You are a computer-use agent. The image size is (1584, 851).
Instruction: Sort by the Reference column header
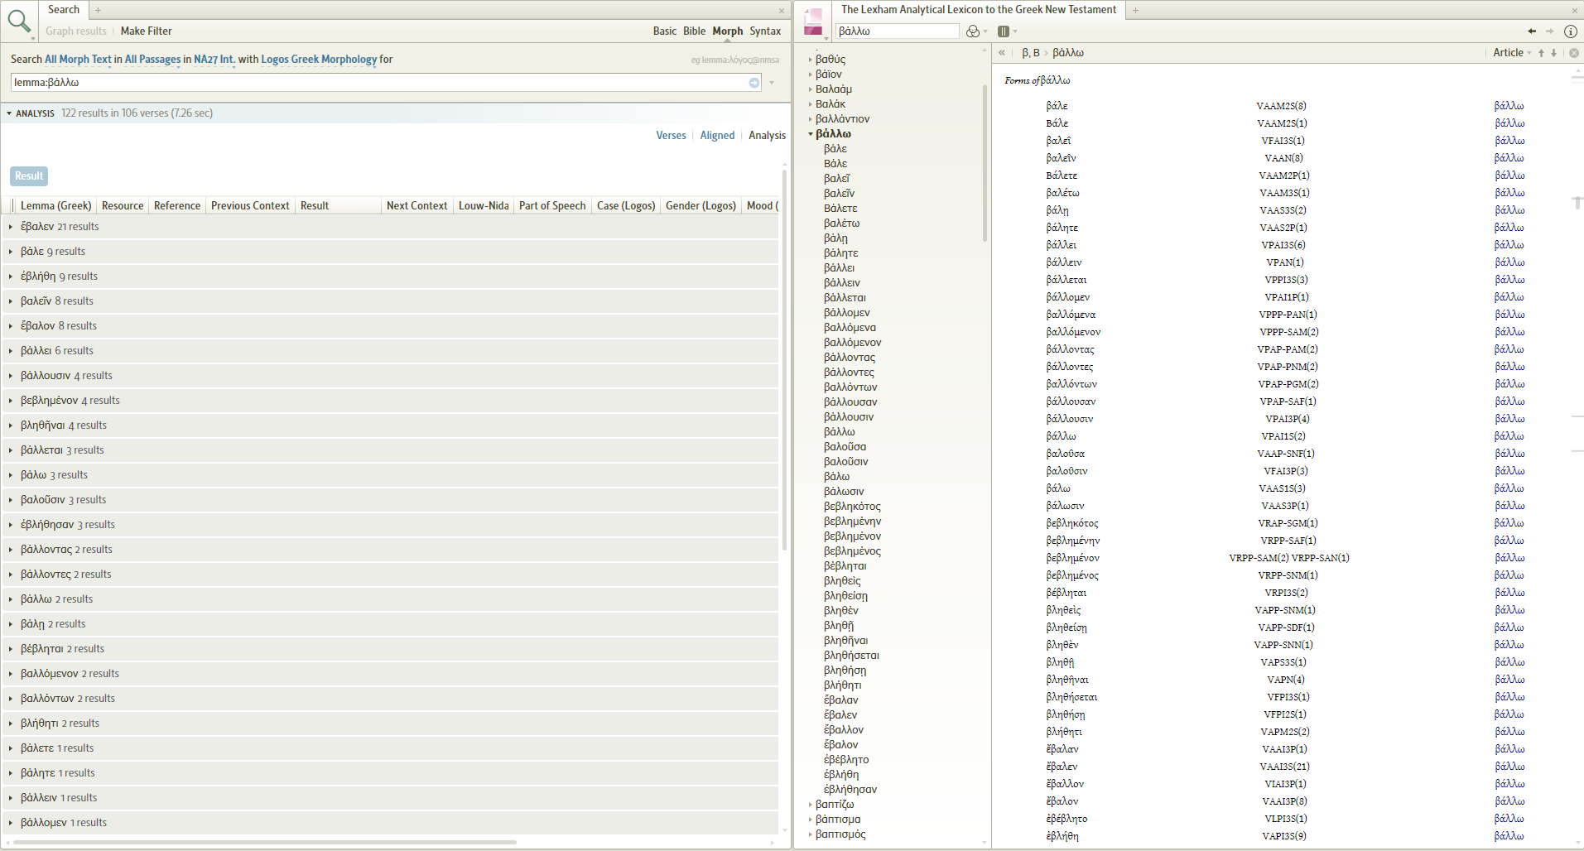tap(177, 206)
